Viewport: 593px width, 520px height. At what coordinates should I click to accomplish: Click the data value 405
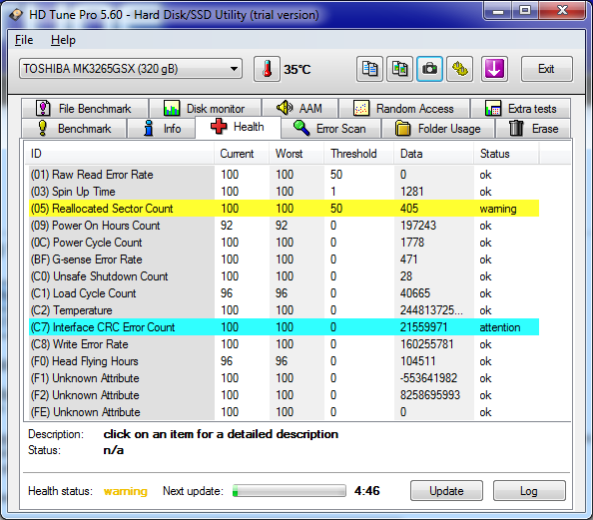pos(409,209)
